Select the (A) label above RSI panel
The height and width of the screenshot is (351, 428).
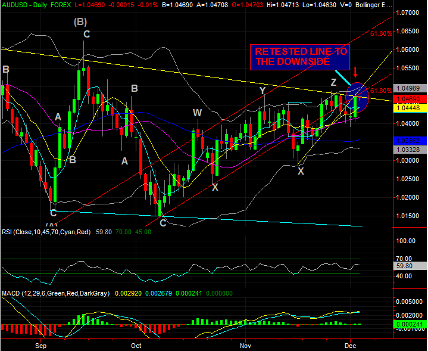[51, 226]
